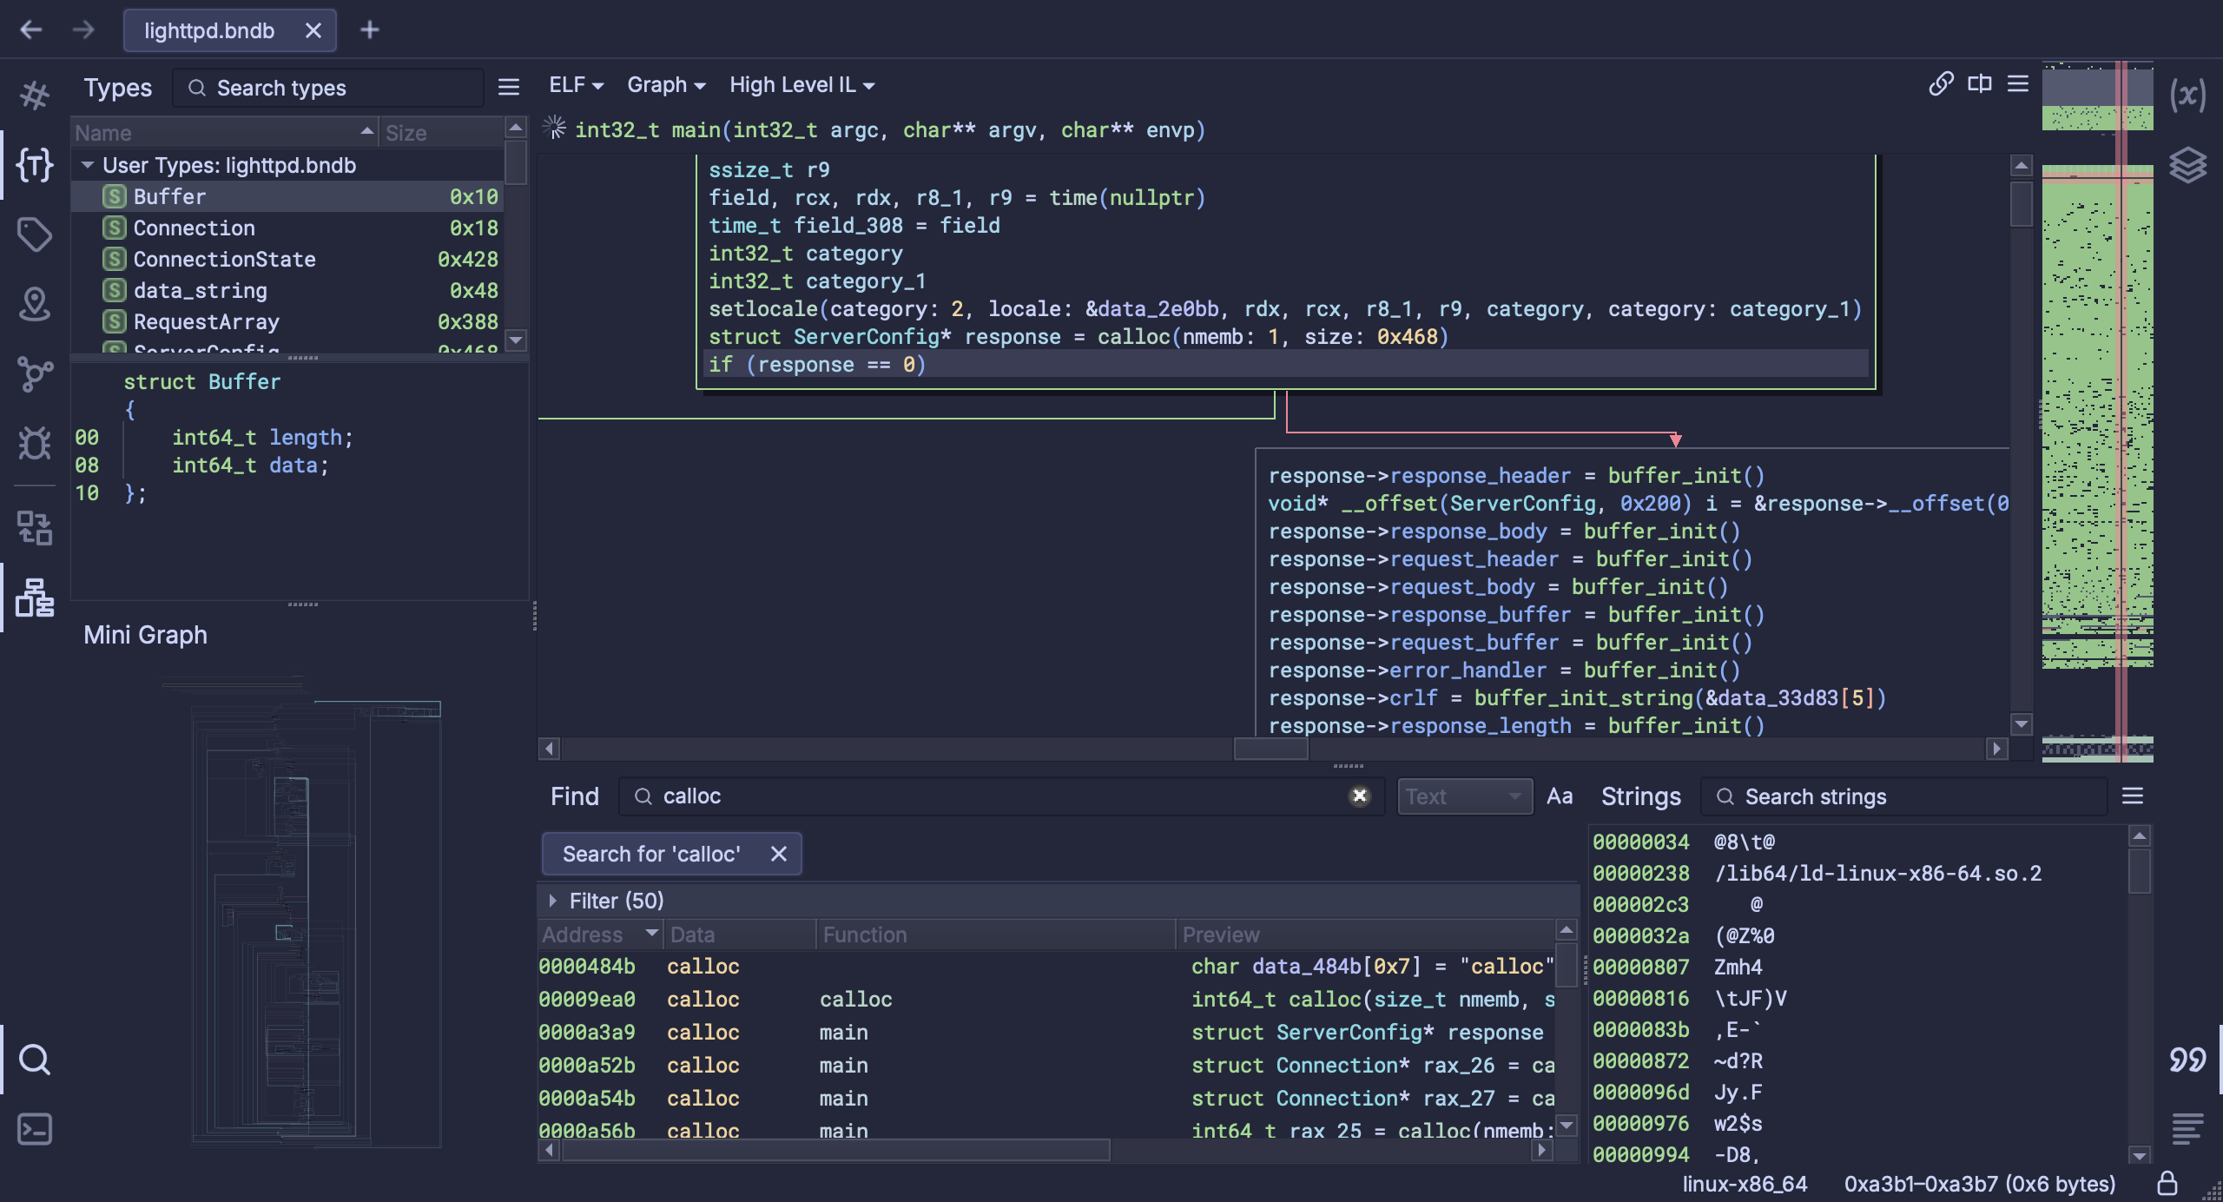Viewport: 2223px width, 1202px height.
Task: Select the lighttpd.bndb tab
Action: click(x=209, y=30)
